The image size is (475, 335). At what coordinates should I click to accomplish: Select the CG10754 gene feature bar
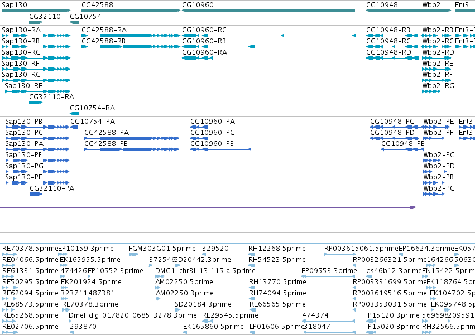point(75,22)
